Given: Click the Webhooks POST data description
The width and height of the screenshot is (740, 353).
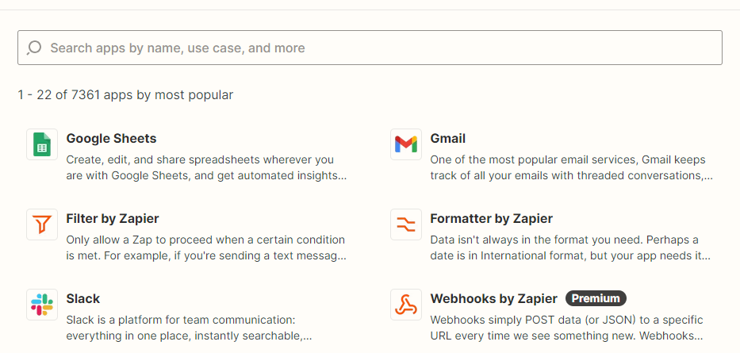Looking at the screenshot, I should point(566,328).
